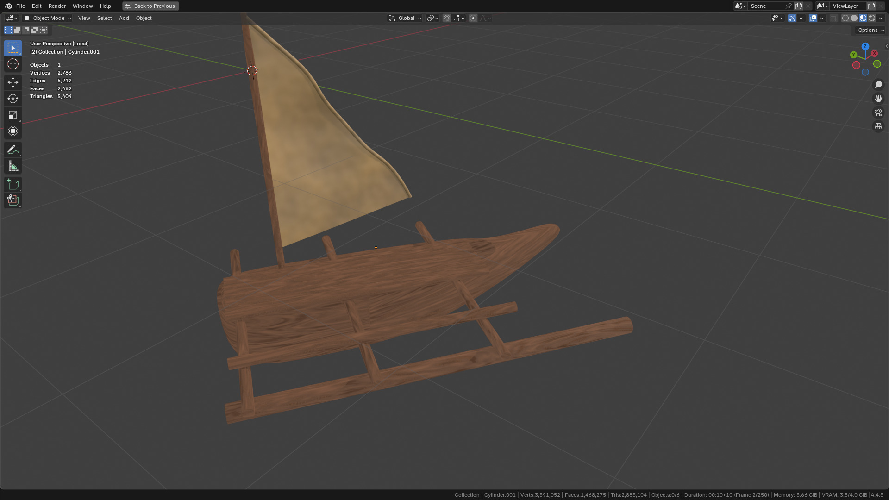
Task: Select the Move tool
Action: (13, 82)
